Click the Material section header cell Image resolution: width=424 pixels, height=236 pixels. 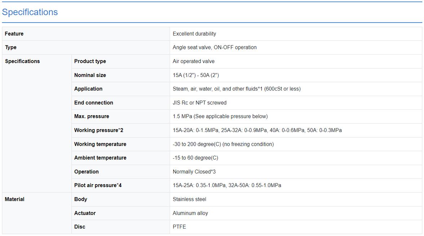15,199
